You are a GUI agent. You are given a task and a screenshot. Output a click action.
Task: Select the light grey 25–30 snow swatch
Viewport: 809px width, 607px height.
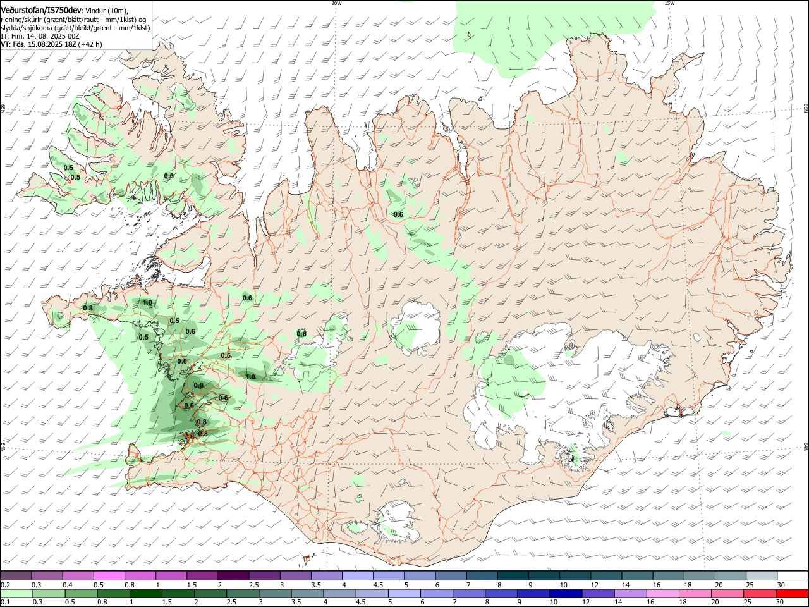[761, 576]
